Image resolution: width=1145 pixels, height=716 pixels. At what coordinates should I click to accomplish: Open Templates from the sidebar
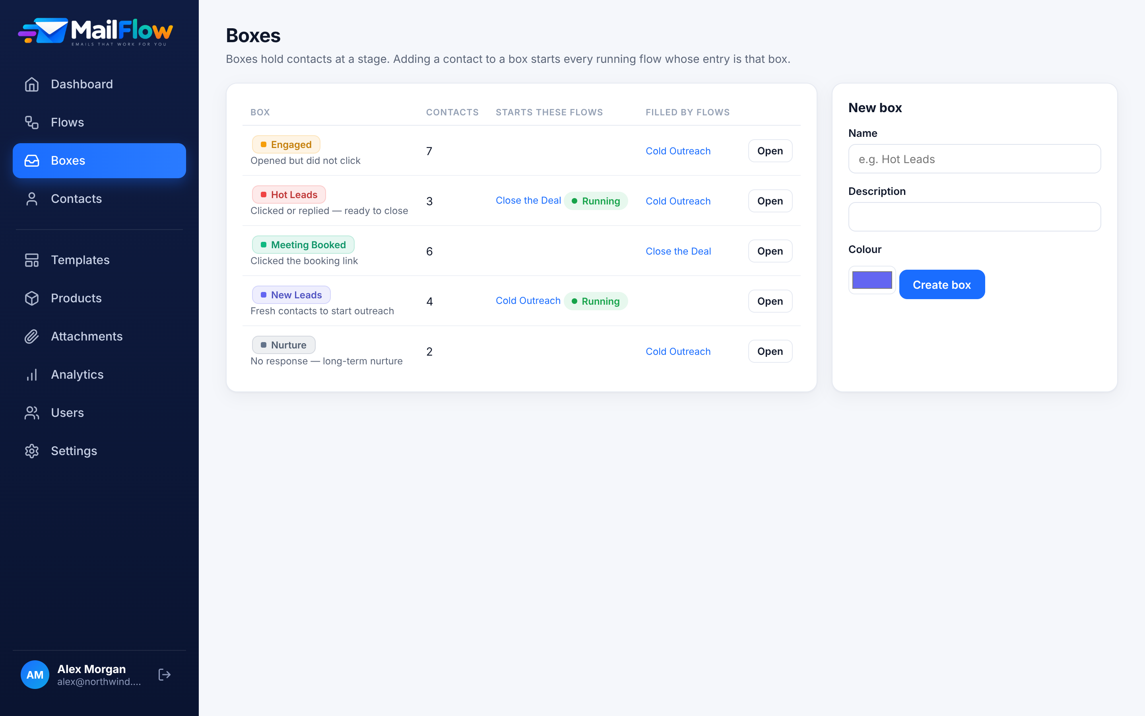point(99,260)
